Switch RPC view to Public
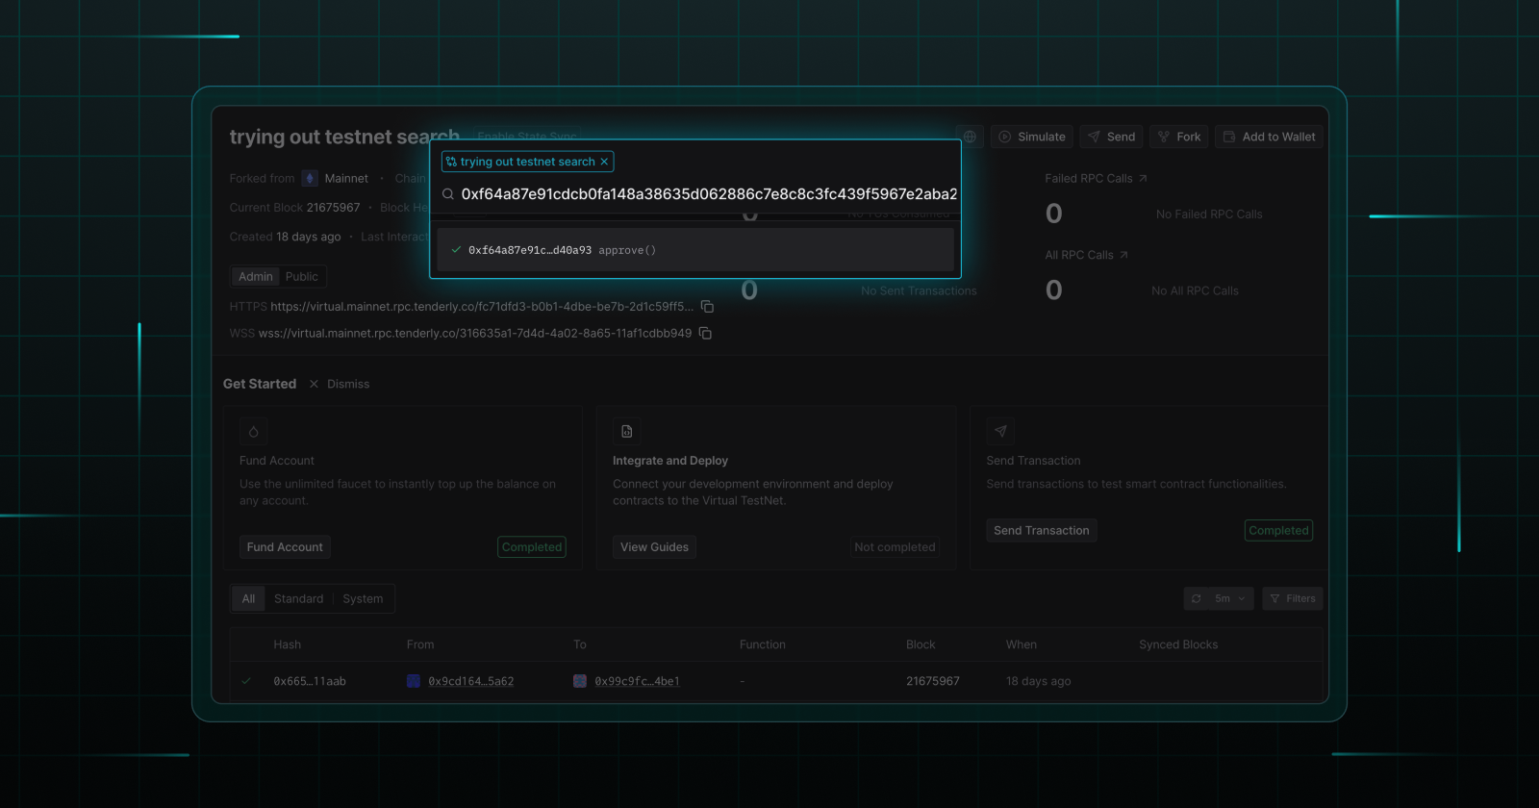 coord(301,276)
